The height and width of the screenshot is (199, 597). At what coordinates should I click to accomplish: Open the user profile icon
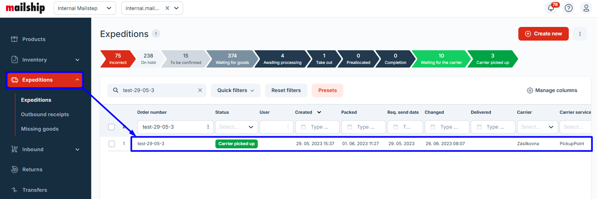(587, 8)
